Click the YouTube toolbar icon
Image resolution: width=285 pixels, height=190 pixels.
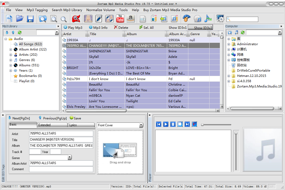120,18
